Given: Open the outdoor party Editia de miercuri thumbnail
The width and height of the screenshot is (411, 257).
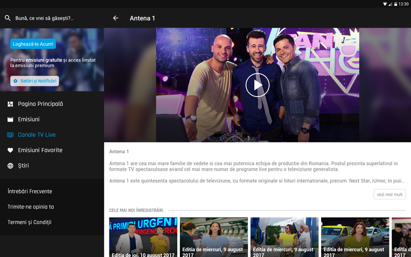Looking at the screenshot, I should 285,237.
